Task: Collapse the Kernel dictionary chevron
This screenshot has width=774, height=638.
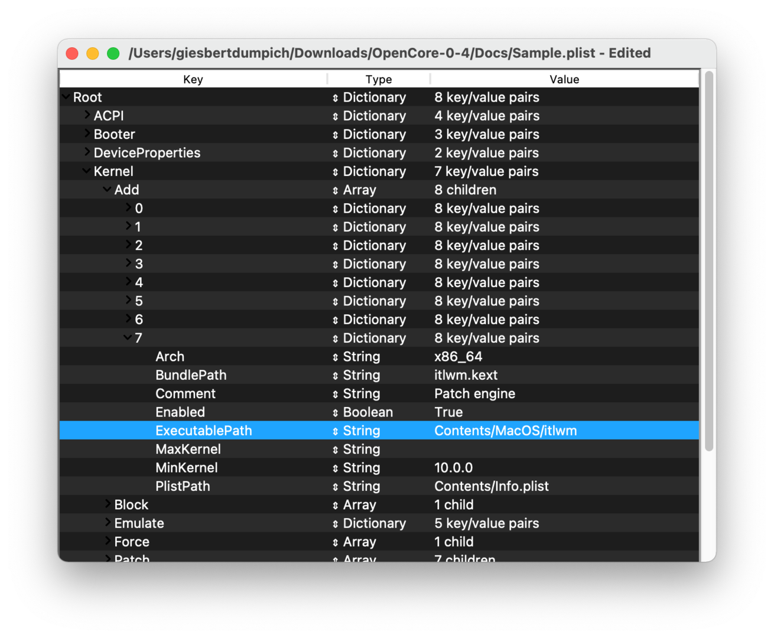Action: pos(87,171)
